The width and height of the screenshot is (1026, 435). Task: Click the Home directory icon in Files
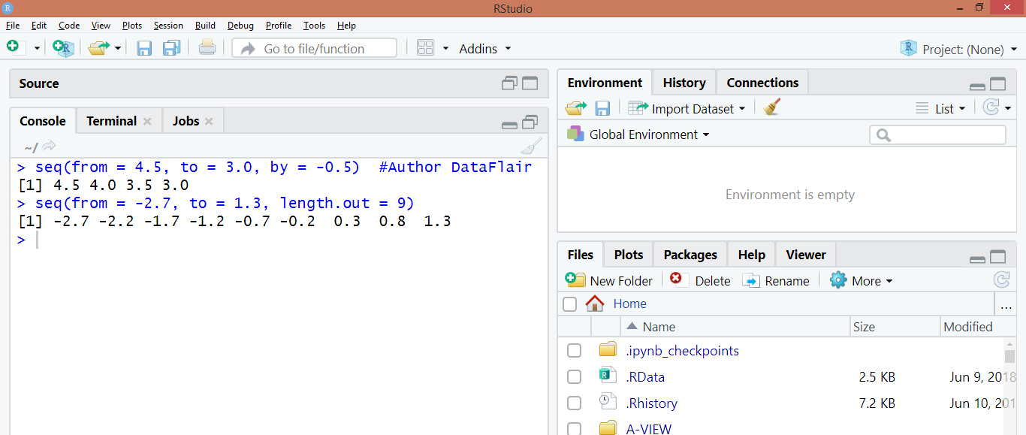(x=595, y=304)
